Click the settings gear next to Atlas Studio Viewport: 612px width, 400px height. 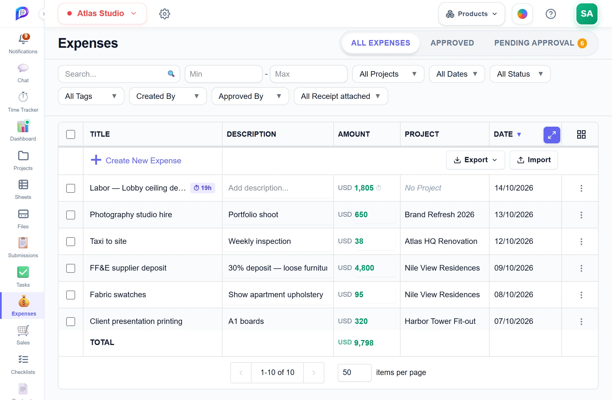tap(165, 14)
